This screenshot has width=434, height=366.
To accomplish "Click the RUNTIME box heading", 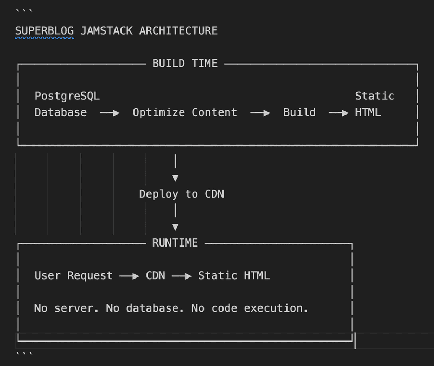I will [x=175, y=243].
